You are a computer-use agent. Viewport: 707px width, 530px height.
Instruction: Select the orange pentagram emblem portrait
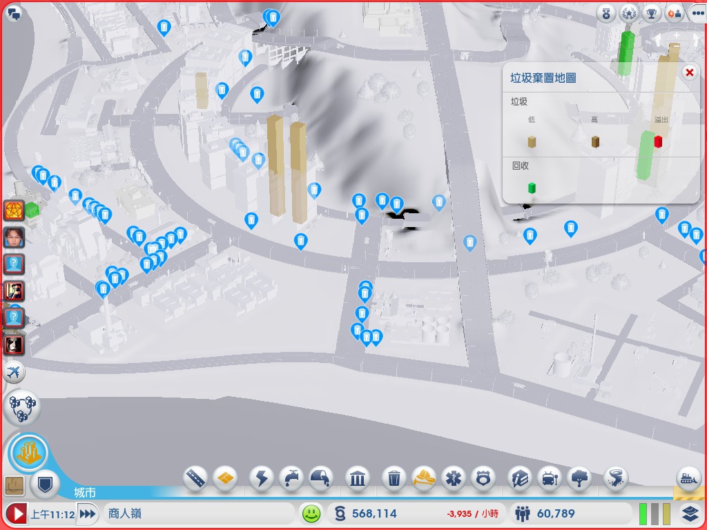click(14, 210)
